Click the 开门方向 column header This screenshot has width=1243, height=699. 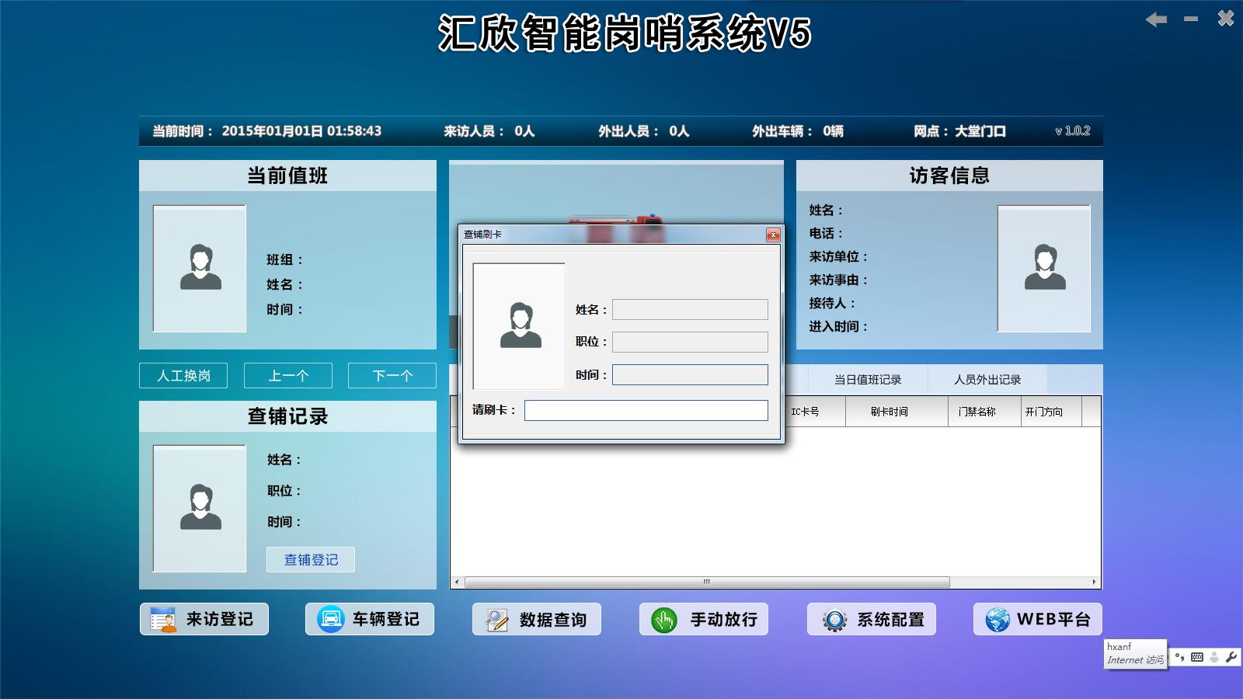[x=1051, y=412]
